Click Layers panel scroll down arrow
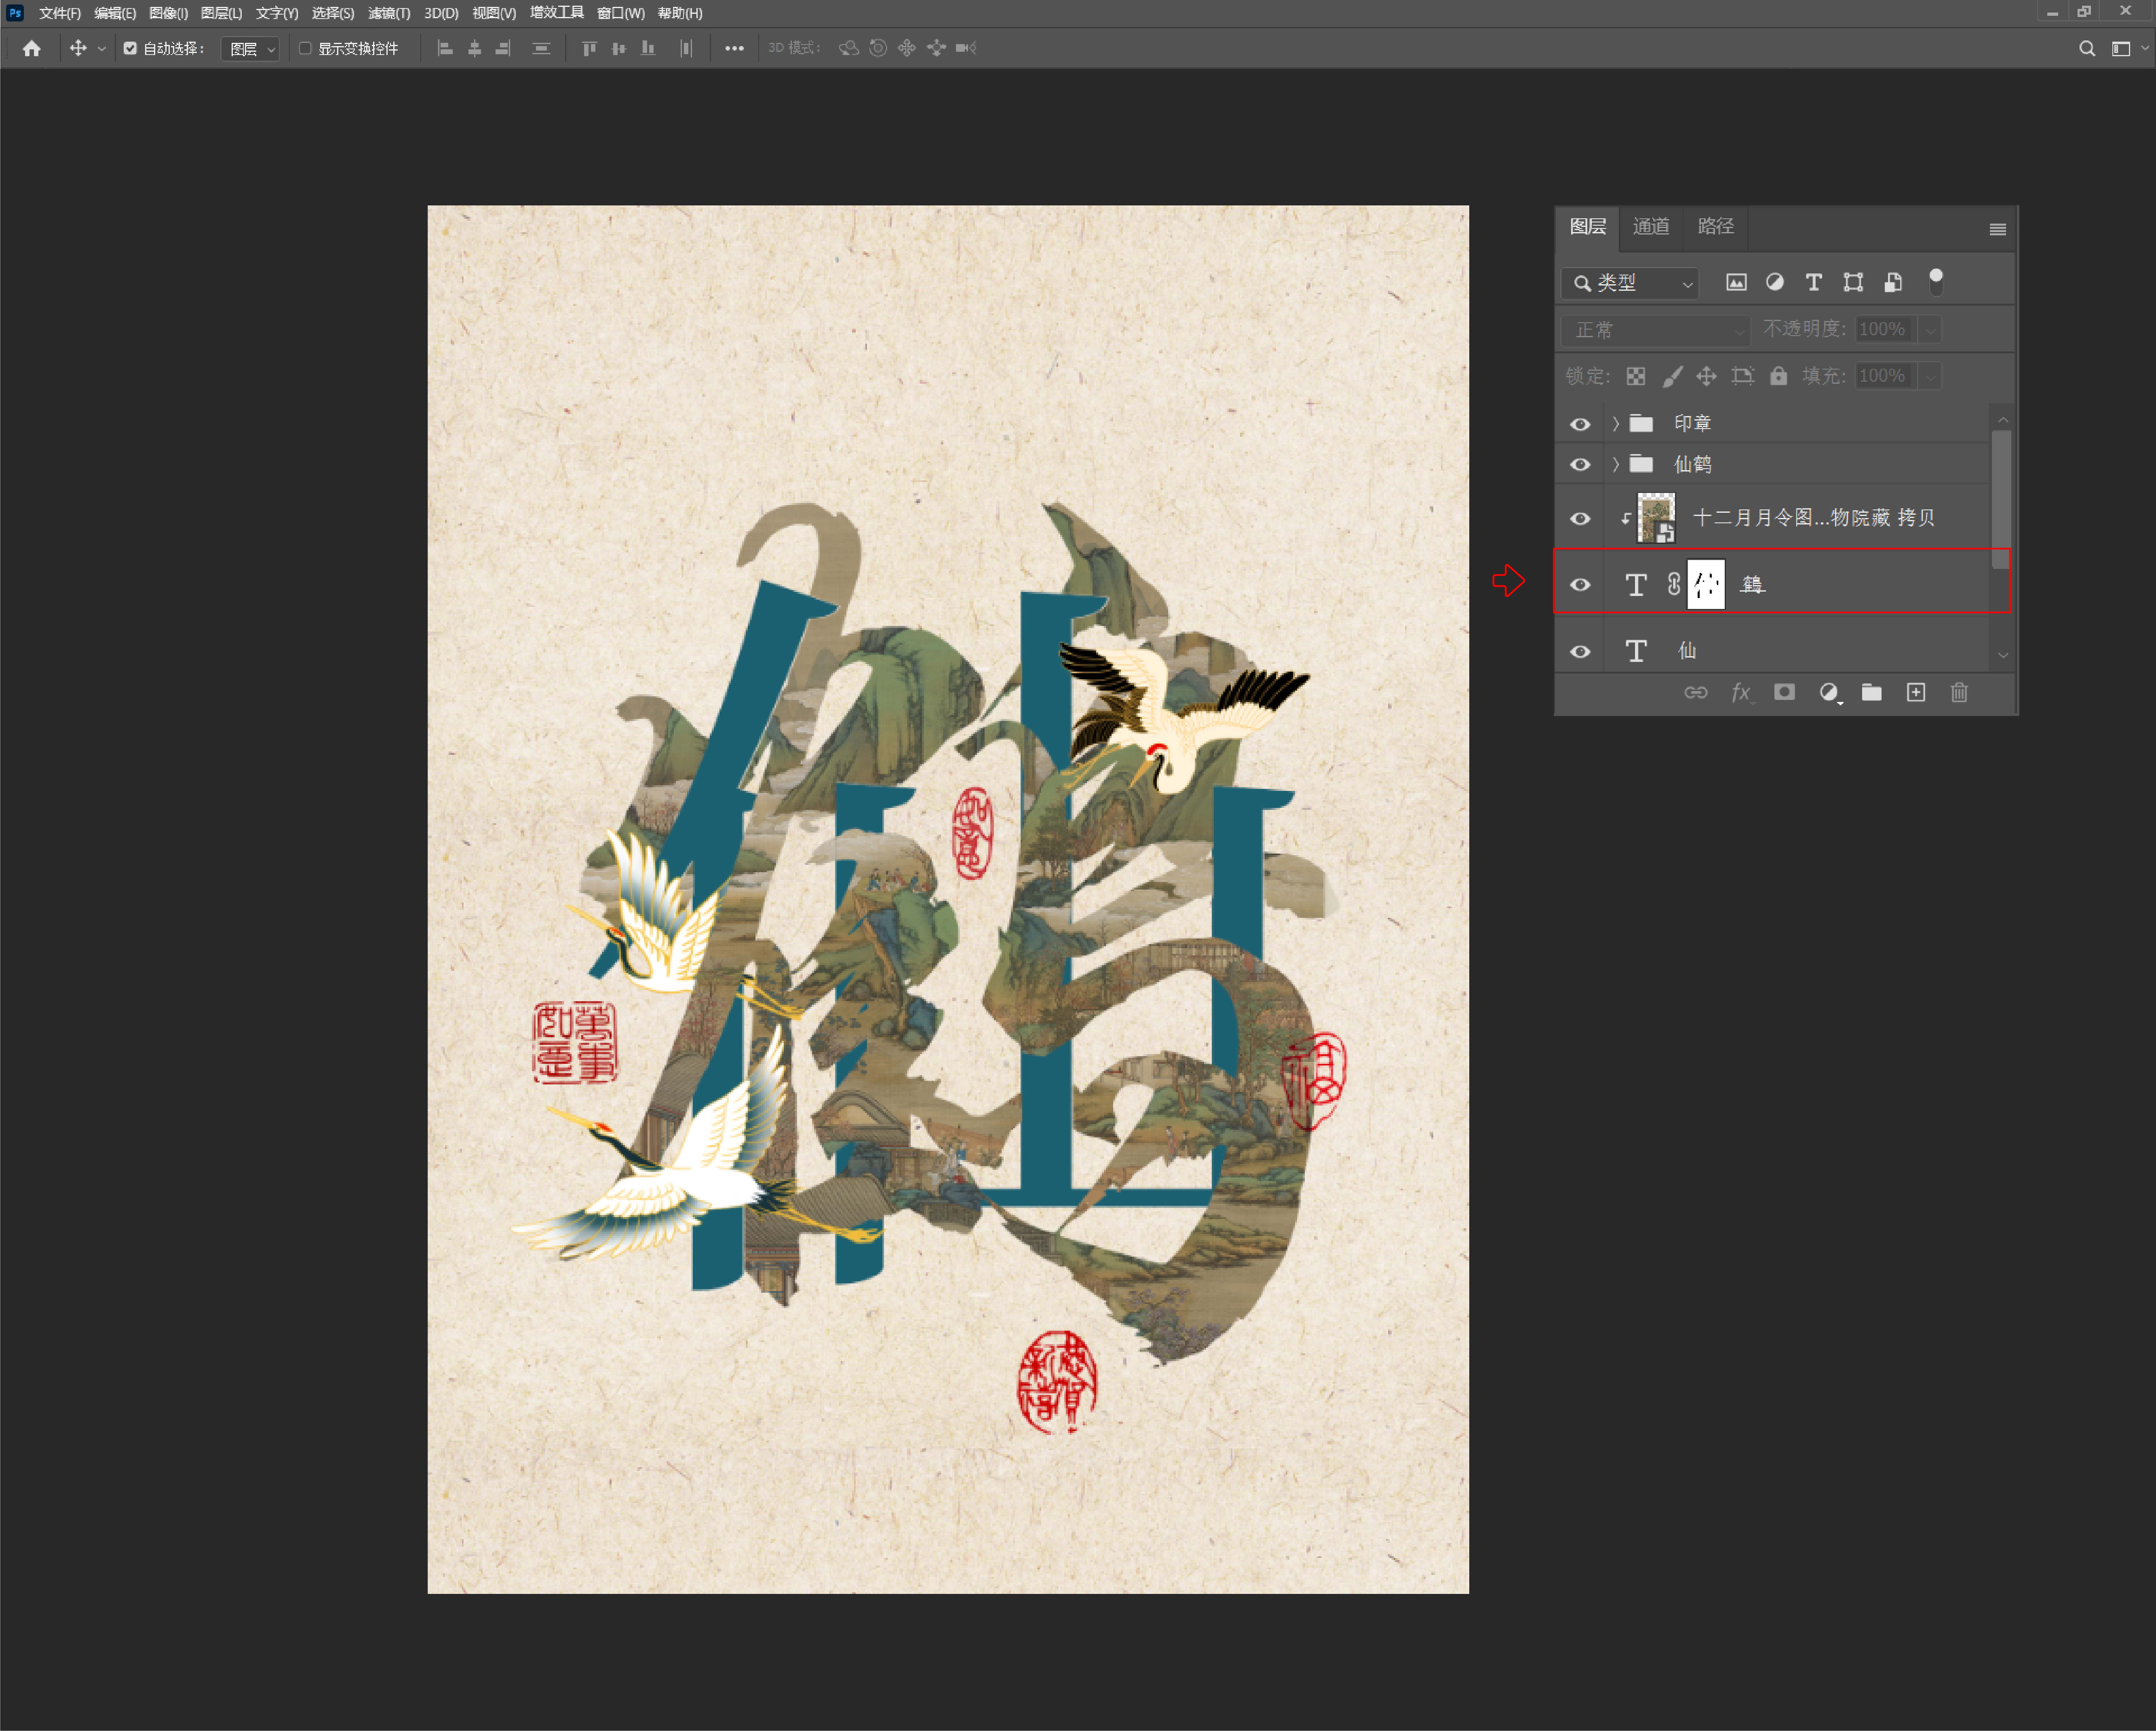Screen dimensions: 2156x1731 click(x=2002, y=656)
